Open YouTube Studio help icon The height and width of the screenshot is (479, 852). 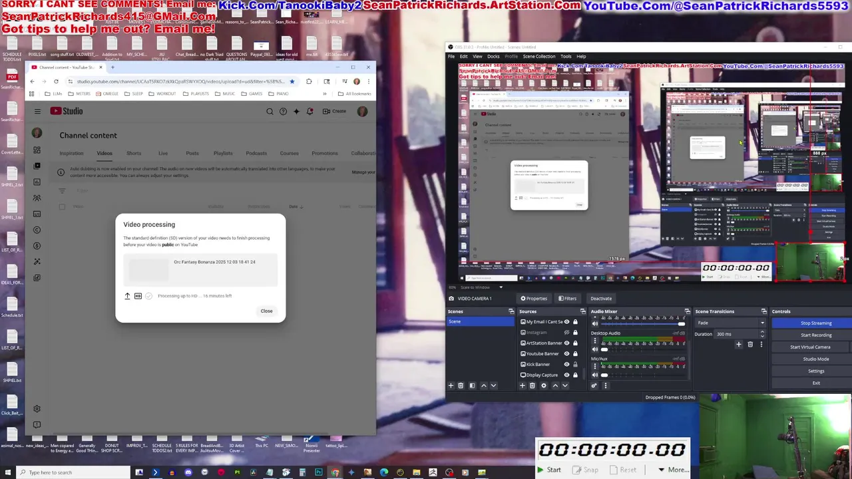click(x=283, y=111)
